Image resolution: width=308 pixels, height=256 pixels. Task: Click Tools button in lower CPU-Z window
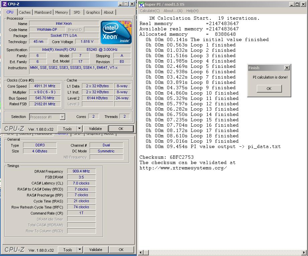68,250
